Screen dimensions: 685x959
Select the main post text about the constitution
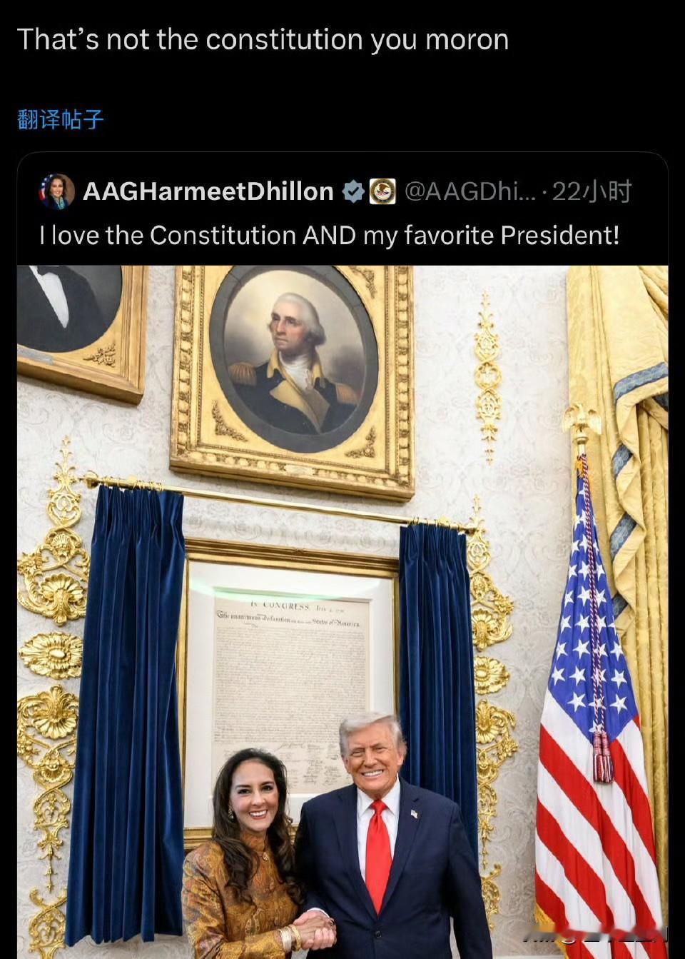point(263,39)
